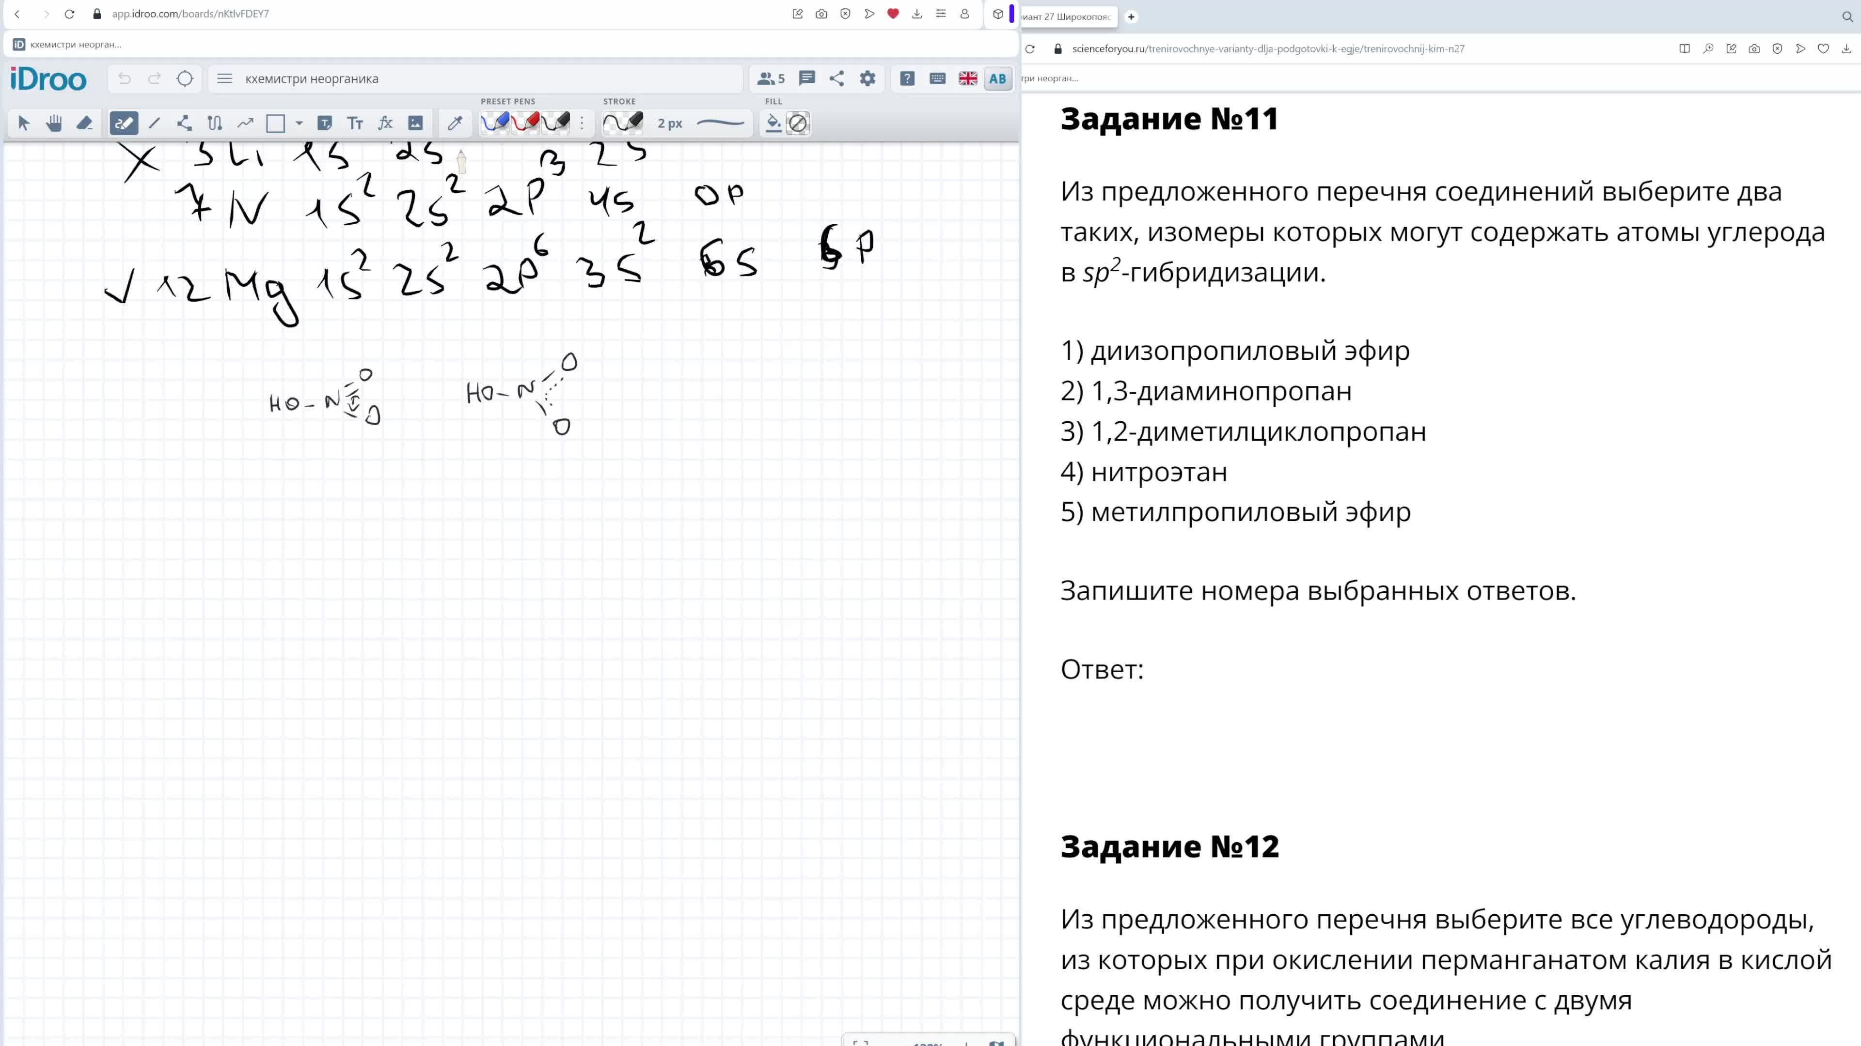This screenshot has height=1046, width=1861.
Task: Activate the color picker eyedropper
Action: pos(455,123)
